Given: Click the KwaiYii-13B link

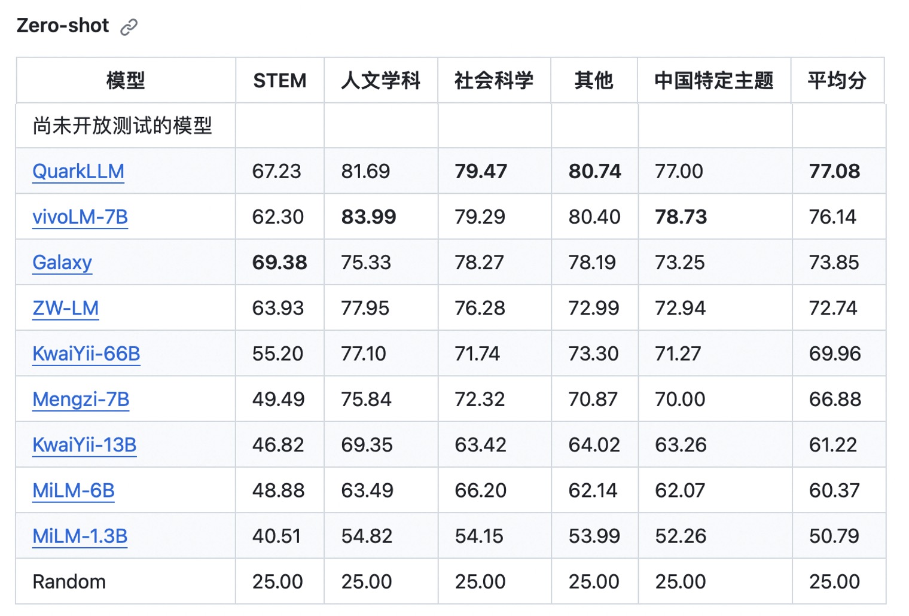Looking at the screenshot, I should 84,444.
